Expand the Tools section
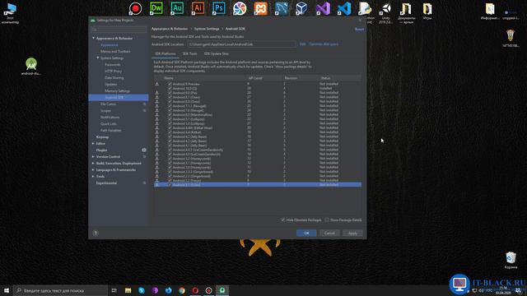 click(93, 176)
